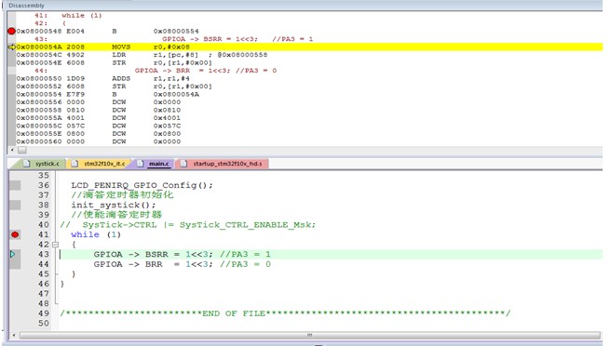Click LCD_PENIRQ_GPIO_Config() on line 36

point(142,185)
